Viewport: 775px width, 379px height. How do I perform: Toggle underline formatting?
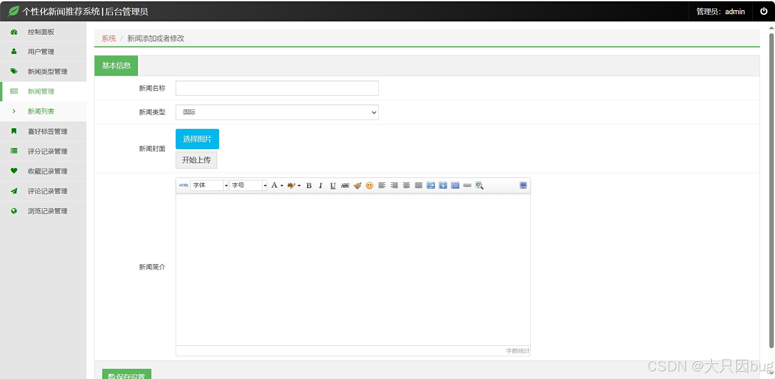[333, 185]
